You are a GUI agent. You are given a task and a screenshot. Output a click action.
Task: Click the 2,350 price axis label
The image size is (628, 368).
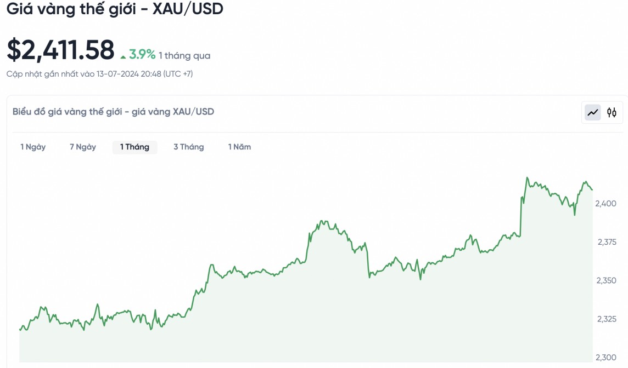605,280
